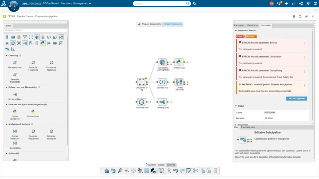This screenshot has height=179, width=319.
Task: Select Group Data by Tag node
Action: (142, 82)
